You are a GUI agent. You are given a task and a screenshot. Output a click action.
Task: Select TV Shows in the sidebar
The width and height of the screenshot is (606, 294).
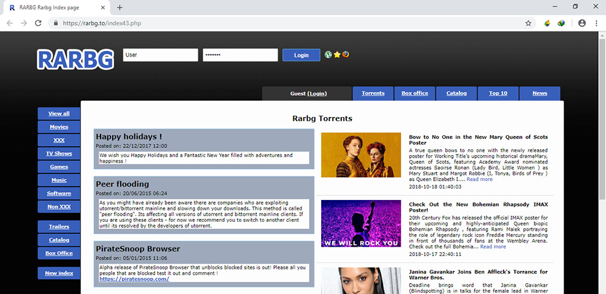[x=59, y=153]
